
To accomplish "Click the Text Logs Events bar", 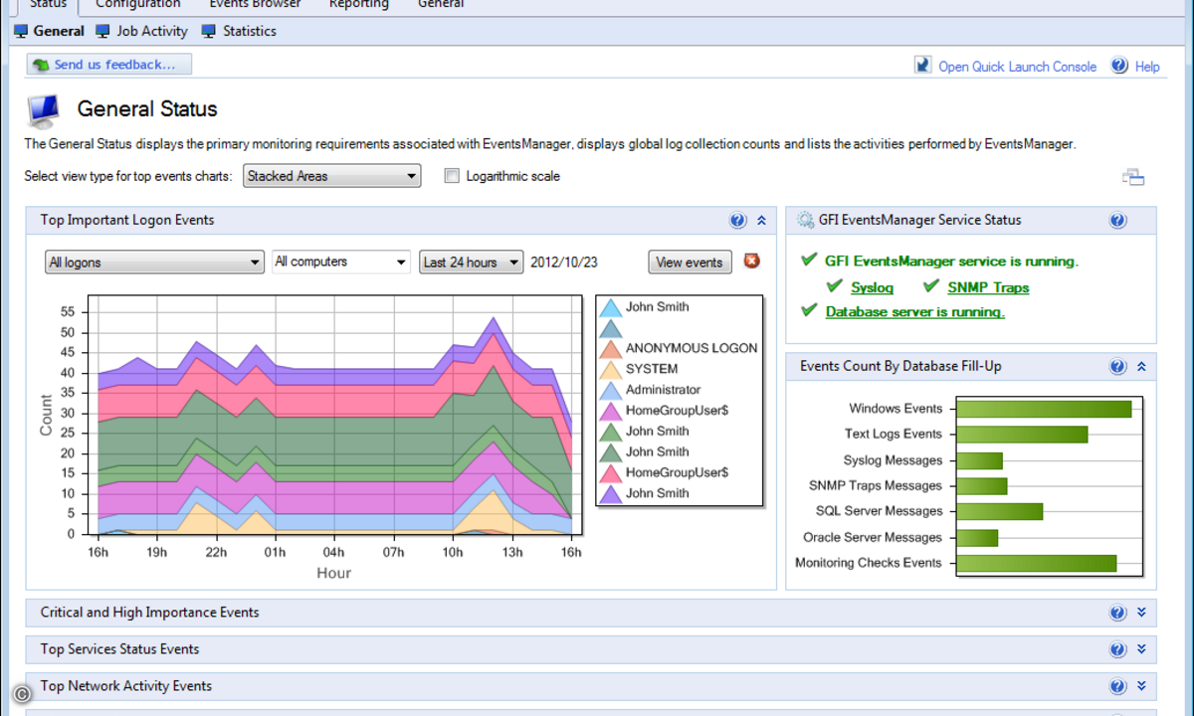I will tap(1022, 435).
